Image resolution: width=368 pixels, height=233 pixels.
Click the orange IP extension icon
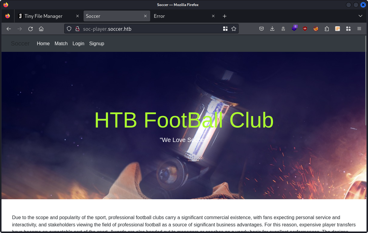[x=338, y=29]
